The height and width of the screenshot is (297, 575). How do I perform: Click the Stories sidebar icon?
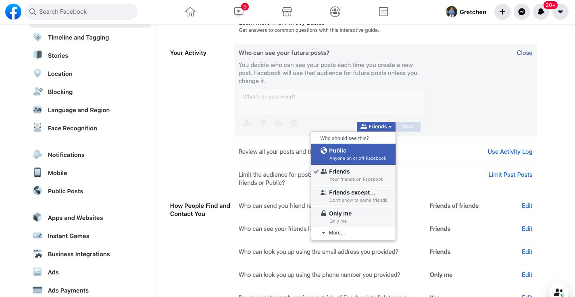click(37, 55)
